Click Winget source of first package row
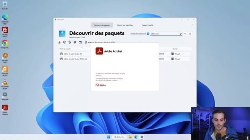 (x=175, y=54)
